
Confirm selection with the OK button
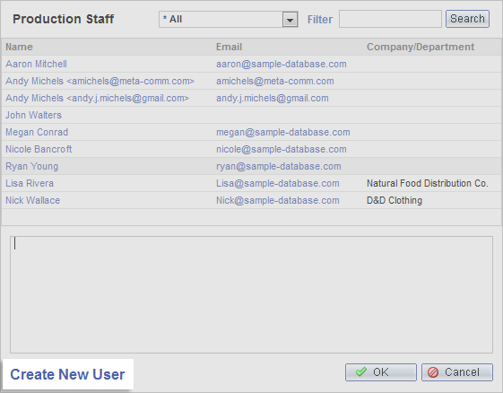tap(381, 372)
